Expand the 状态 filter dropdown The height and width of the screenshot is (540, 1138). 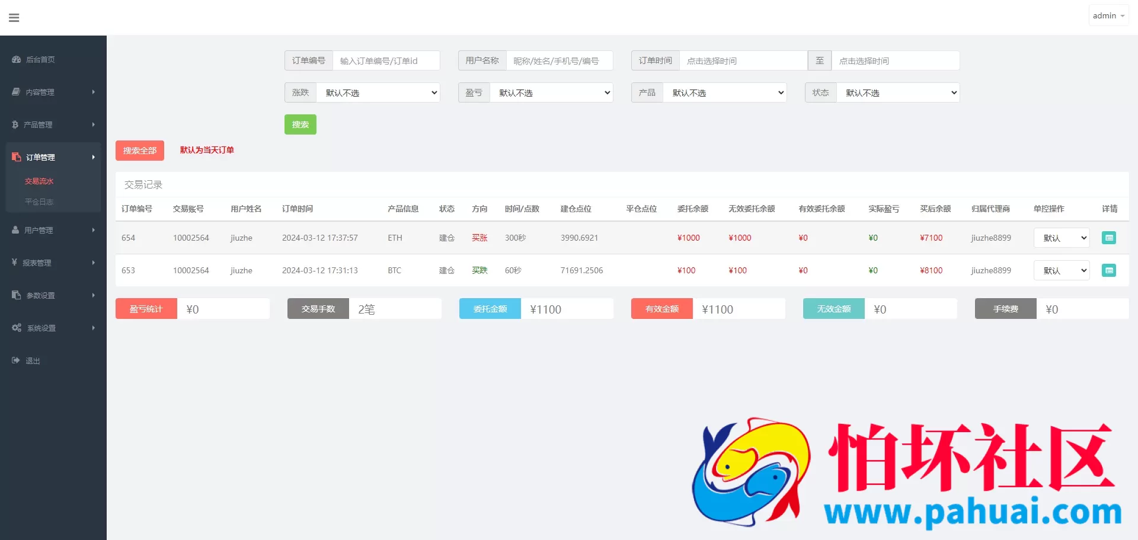pos(898,92)
